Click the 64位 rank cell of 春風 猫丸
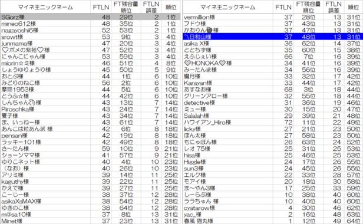This screenshot has height=224, width=363. click(x=354, y=221)
